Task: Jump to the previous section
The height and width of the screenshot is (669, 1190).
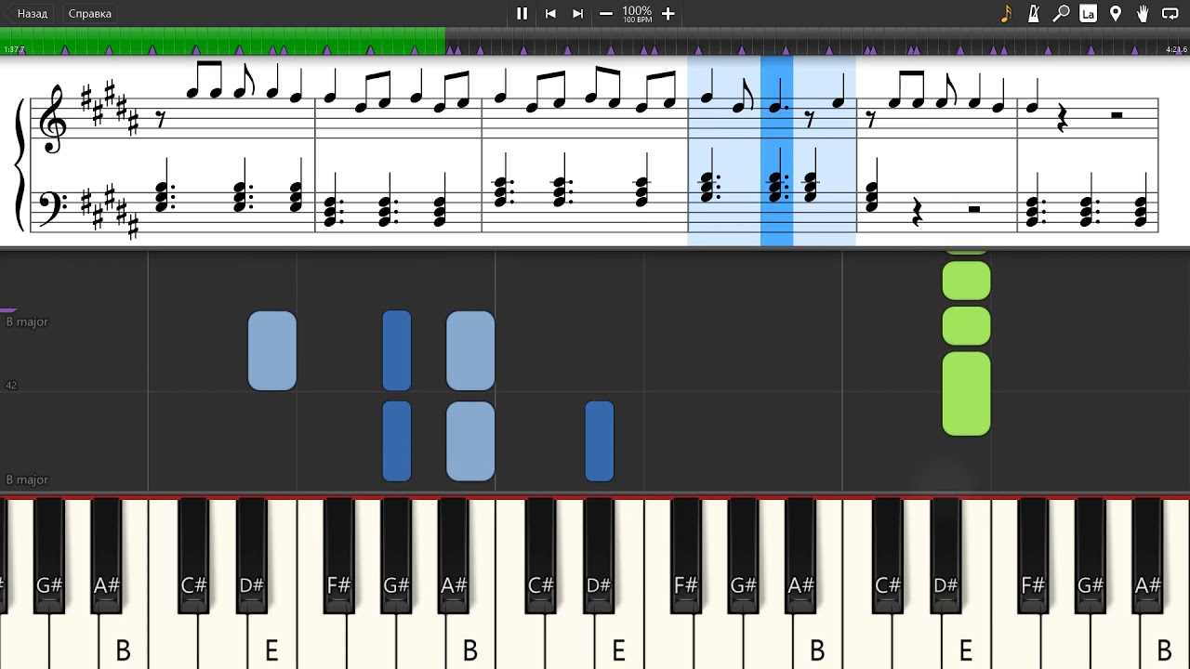Action: [x=550, y=13]
